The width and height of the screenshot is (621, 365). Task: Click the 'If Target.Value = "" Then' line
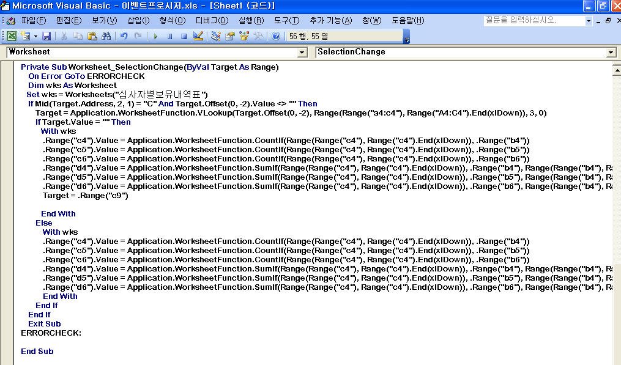pyautogui.click(x=83, y=122)
